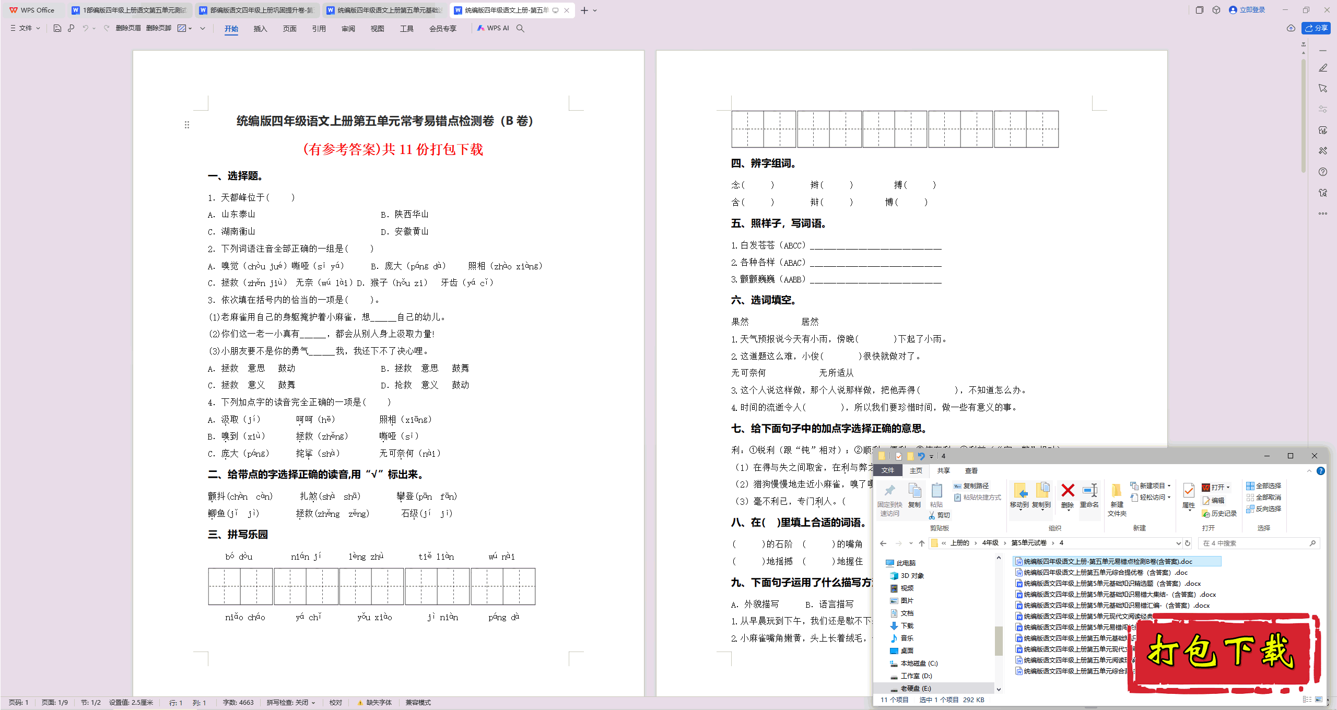
Task: Click the WPS cube skin icon in title bar
Action: point(1216,10)
